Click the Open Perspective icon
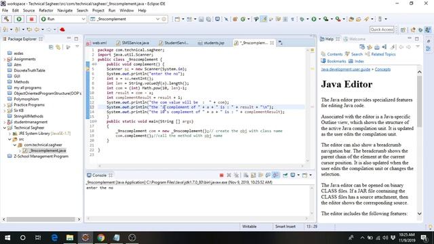Screen dimensions: 434x244 point(403,30)
